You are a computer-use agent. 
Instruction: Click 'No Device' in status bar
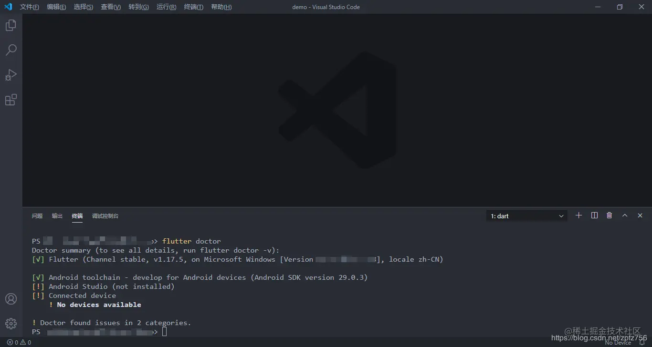(x=618, y=343)
